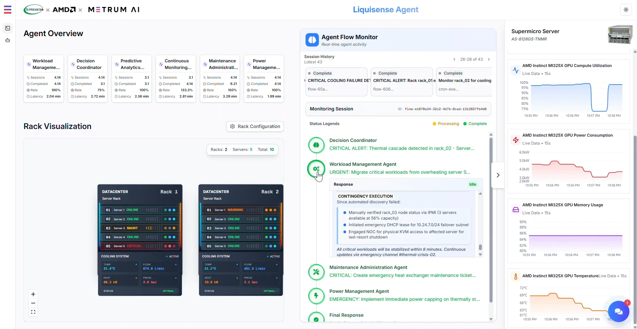Enter fullscreen mode for rack visualization
This screenshot has height=329, width=637.
pyautogui.click(x=33, y=312)
